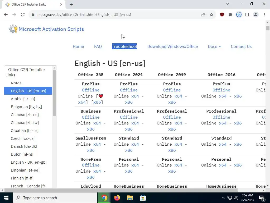The image size is (270, 203).
Task: Reload the current page
Action: (x=23, y=15)
